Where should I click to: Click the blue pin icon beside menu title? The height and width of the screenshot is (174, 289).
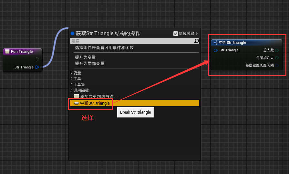(x=72, y=33)
